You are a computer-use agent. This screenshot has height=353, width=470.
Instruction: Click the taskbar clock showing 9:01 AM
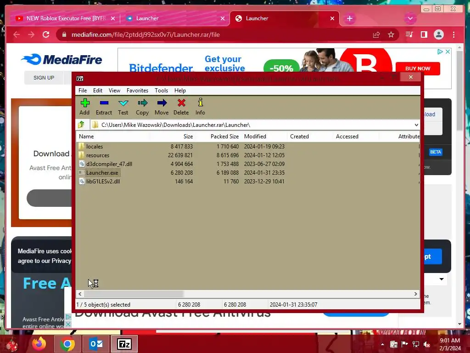(450, 344)
